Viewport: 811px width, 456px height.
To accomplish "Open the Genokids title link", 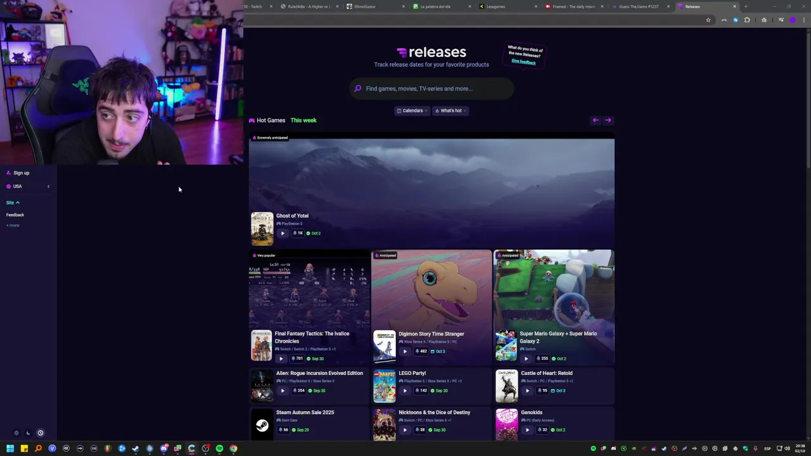I will tap(532, 412).
